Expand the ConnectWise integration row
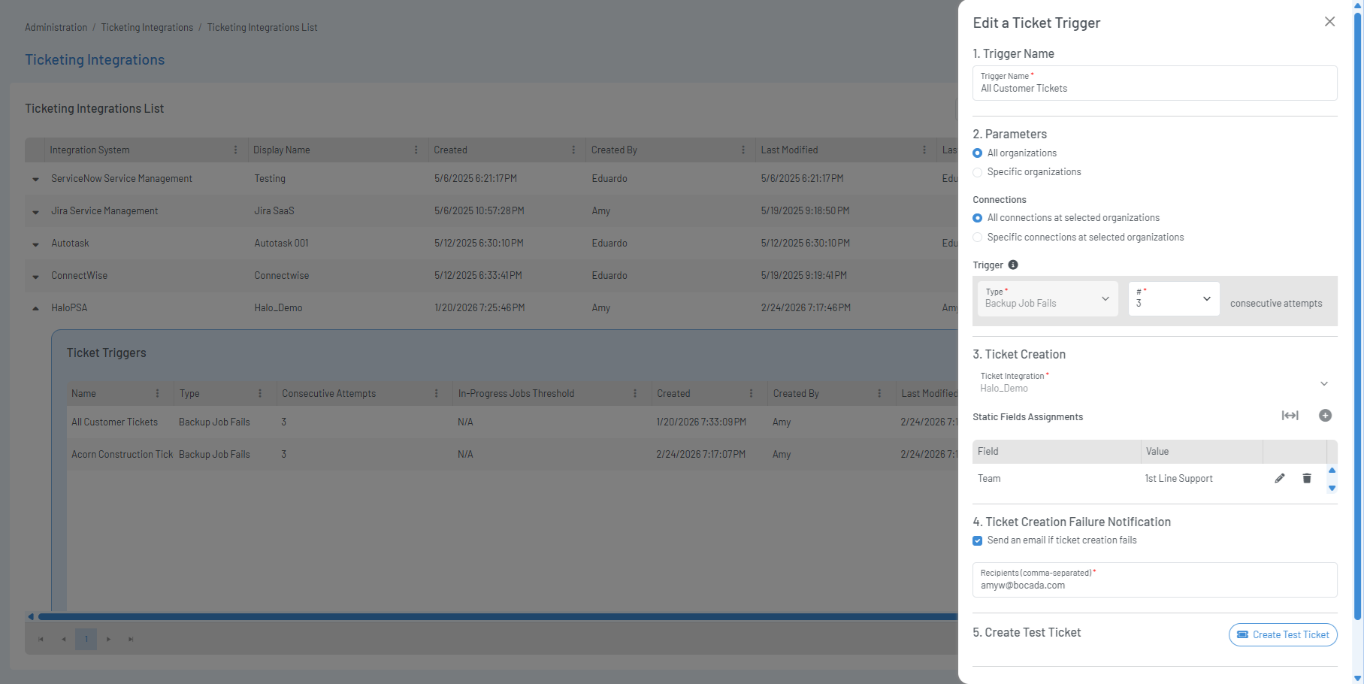The height and width of the screenshot is (684, 1364). (x=35, y=277)
